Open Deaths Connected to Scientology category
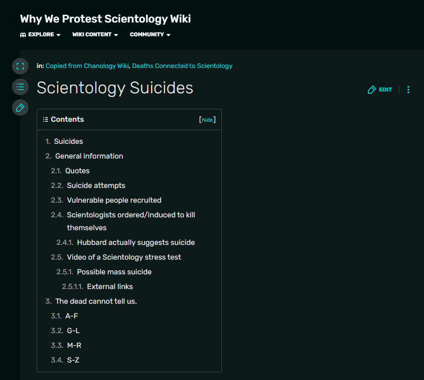Image resolution: width=424 pixels, height=380 pixels. (x=182, y=66)
